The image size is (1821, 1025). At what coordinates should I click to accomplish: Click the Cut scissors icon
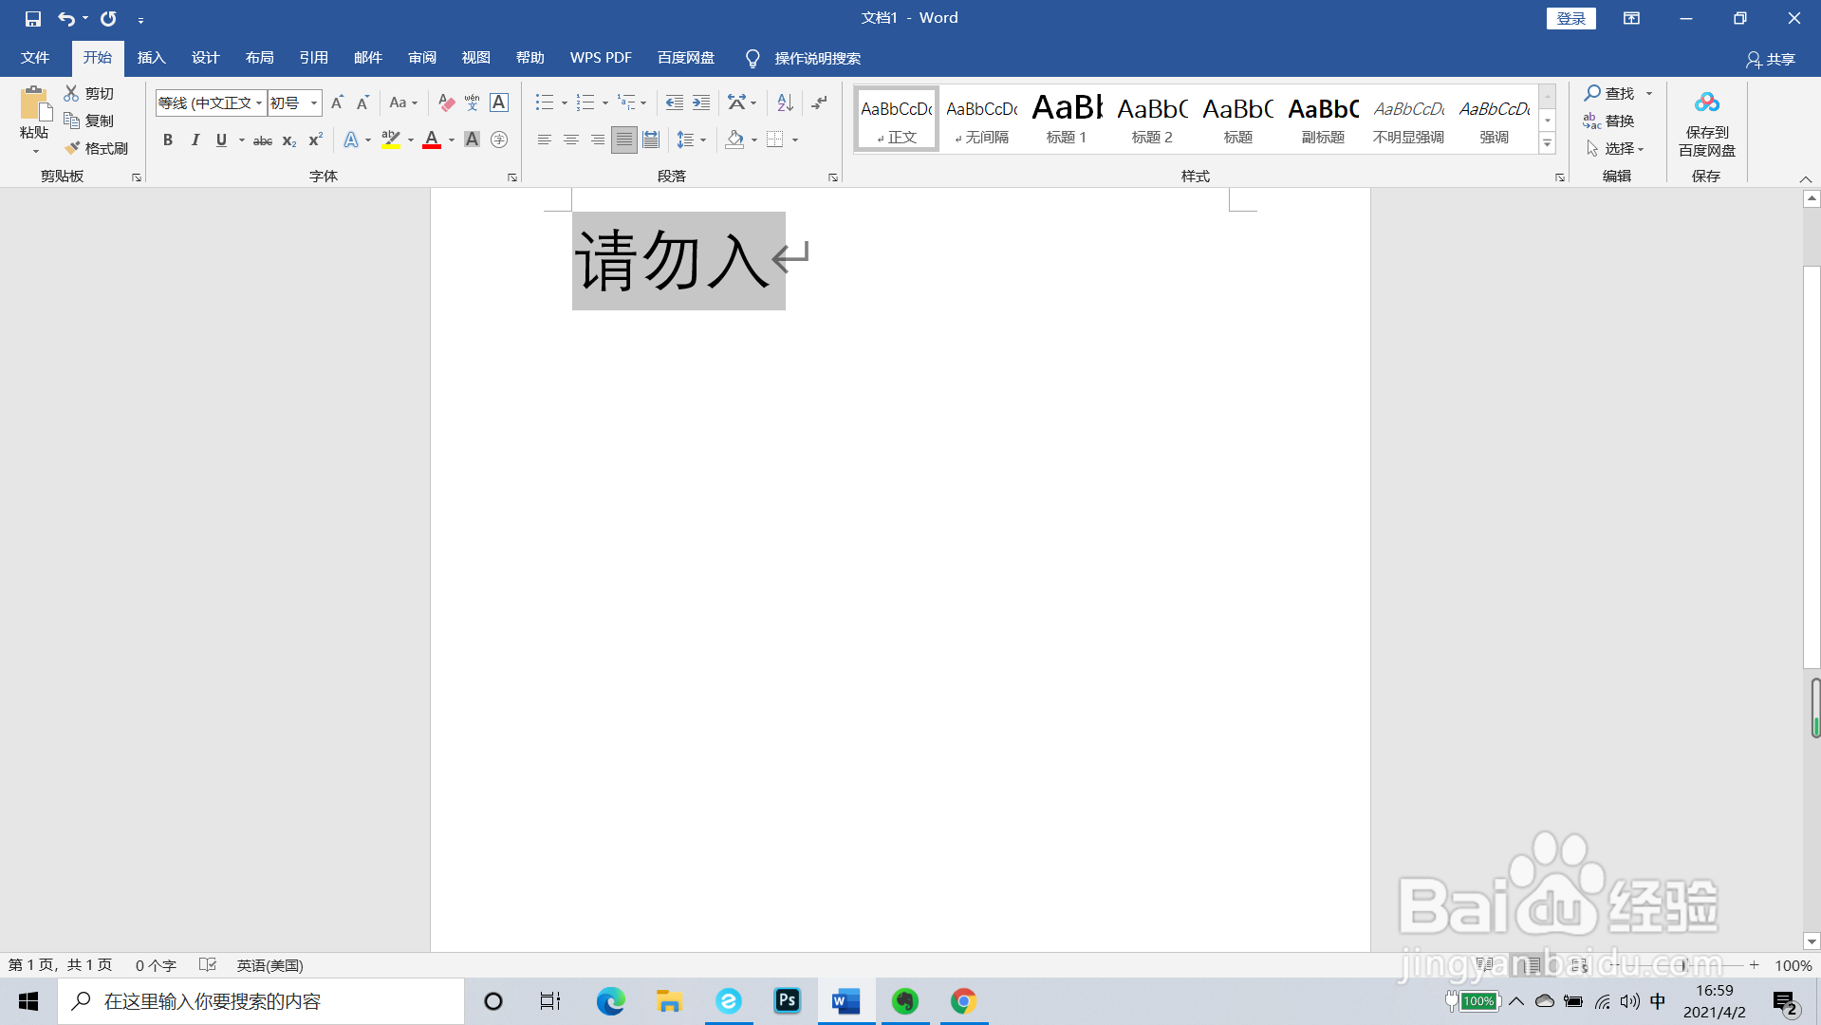point(71,93)
